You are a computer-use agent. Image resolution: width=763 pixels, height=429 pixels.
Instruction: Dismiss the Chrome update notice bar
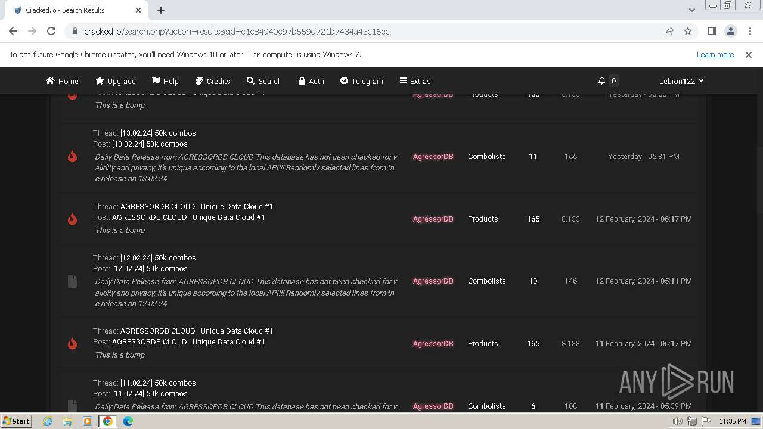pos(749,54)
